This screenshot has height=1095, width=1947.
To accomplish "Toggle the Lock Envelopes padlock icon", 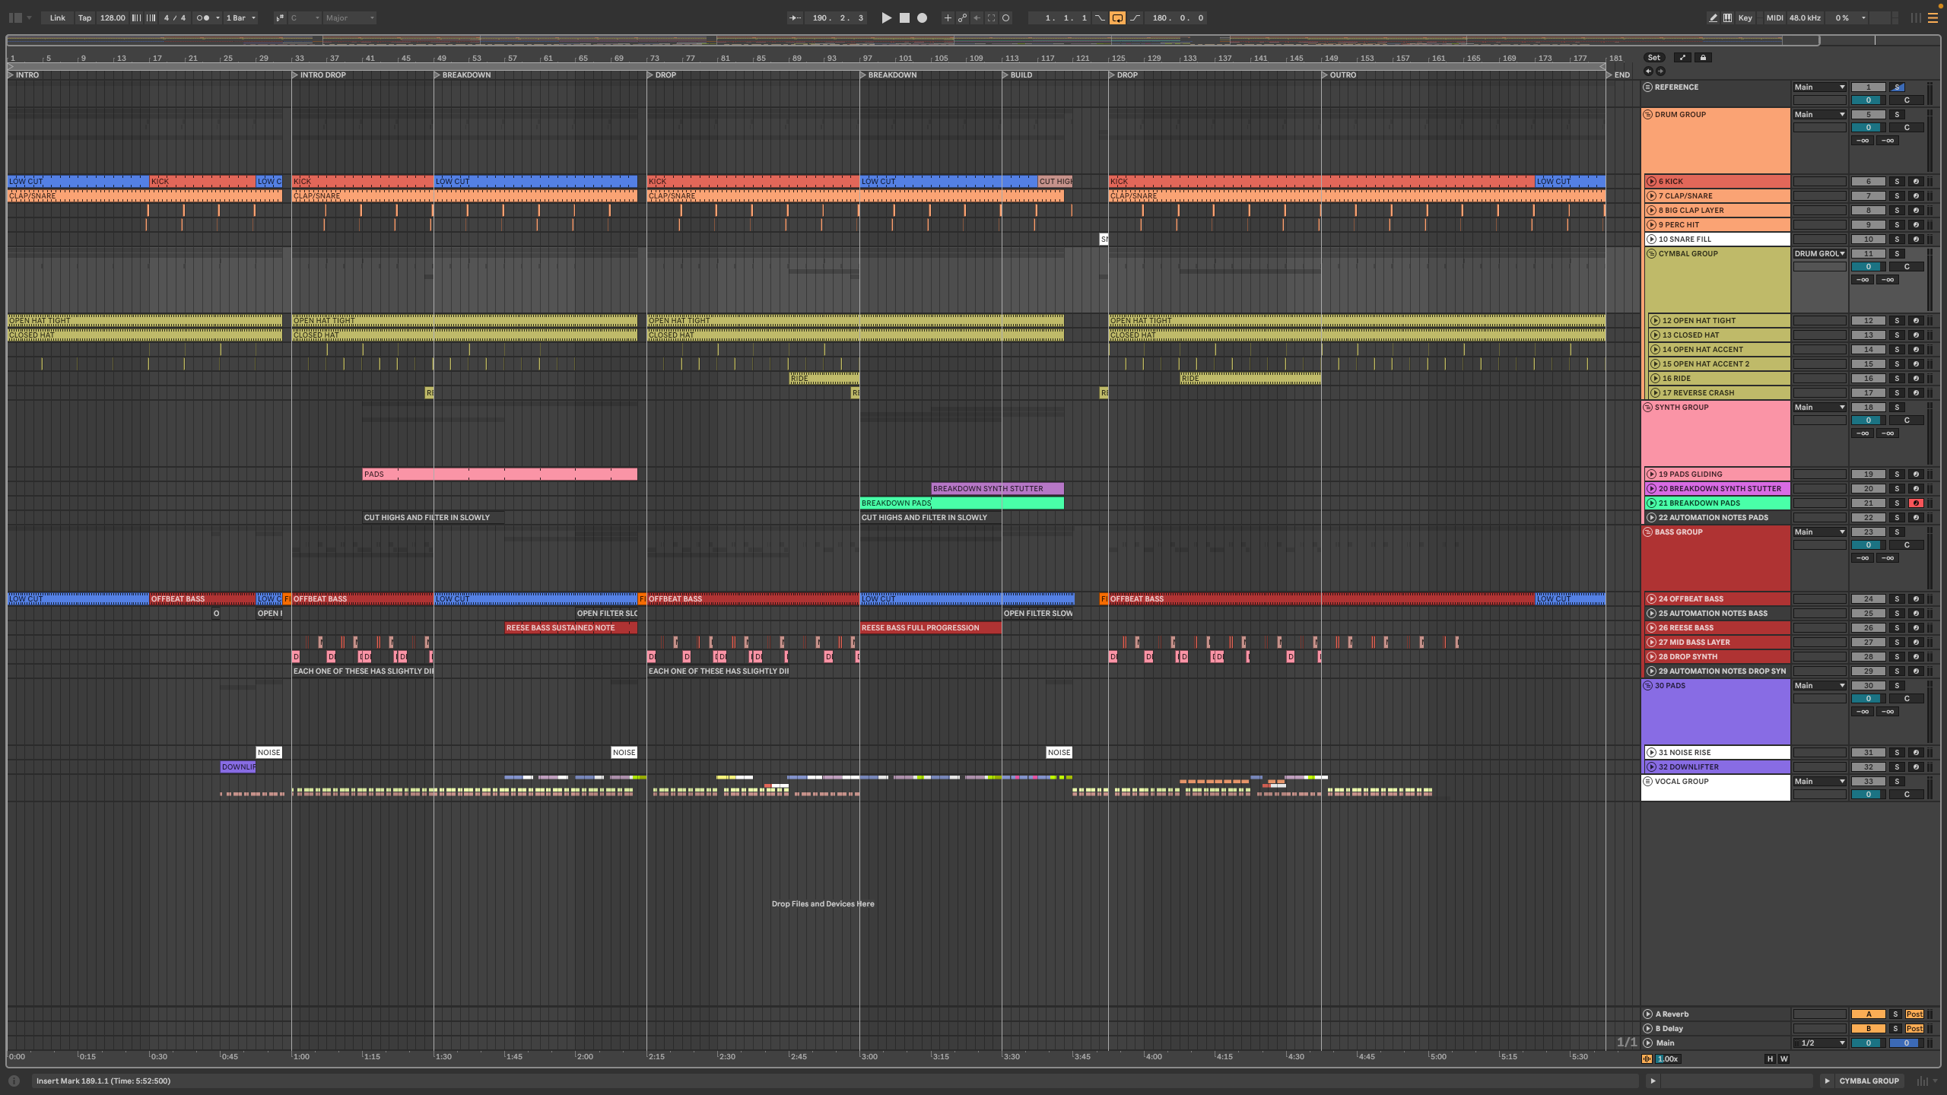I will click(1703, 58).
